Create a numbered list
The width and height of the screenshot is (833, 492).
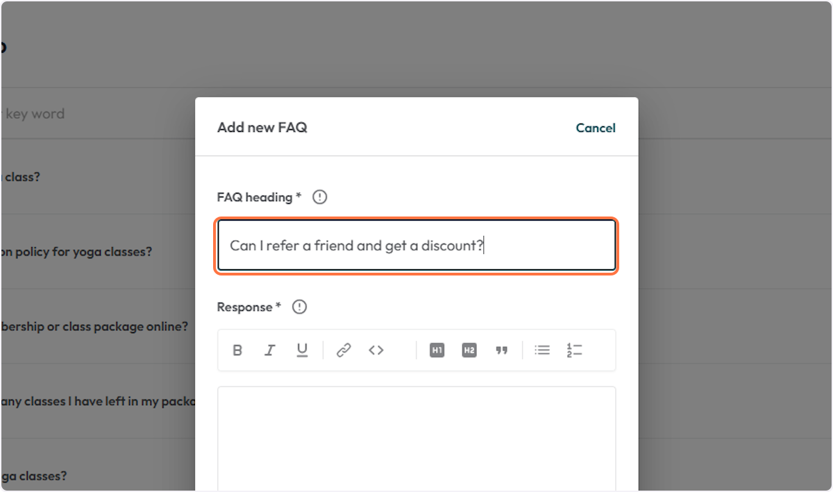[x=574, y=350]
